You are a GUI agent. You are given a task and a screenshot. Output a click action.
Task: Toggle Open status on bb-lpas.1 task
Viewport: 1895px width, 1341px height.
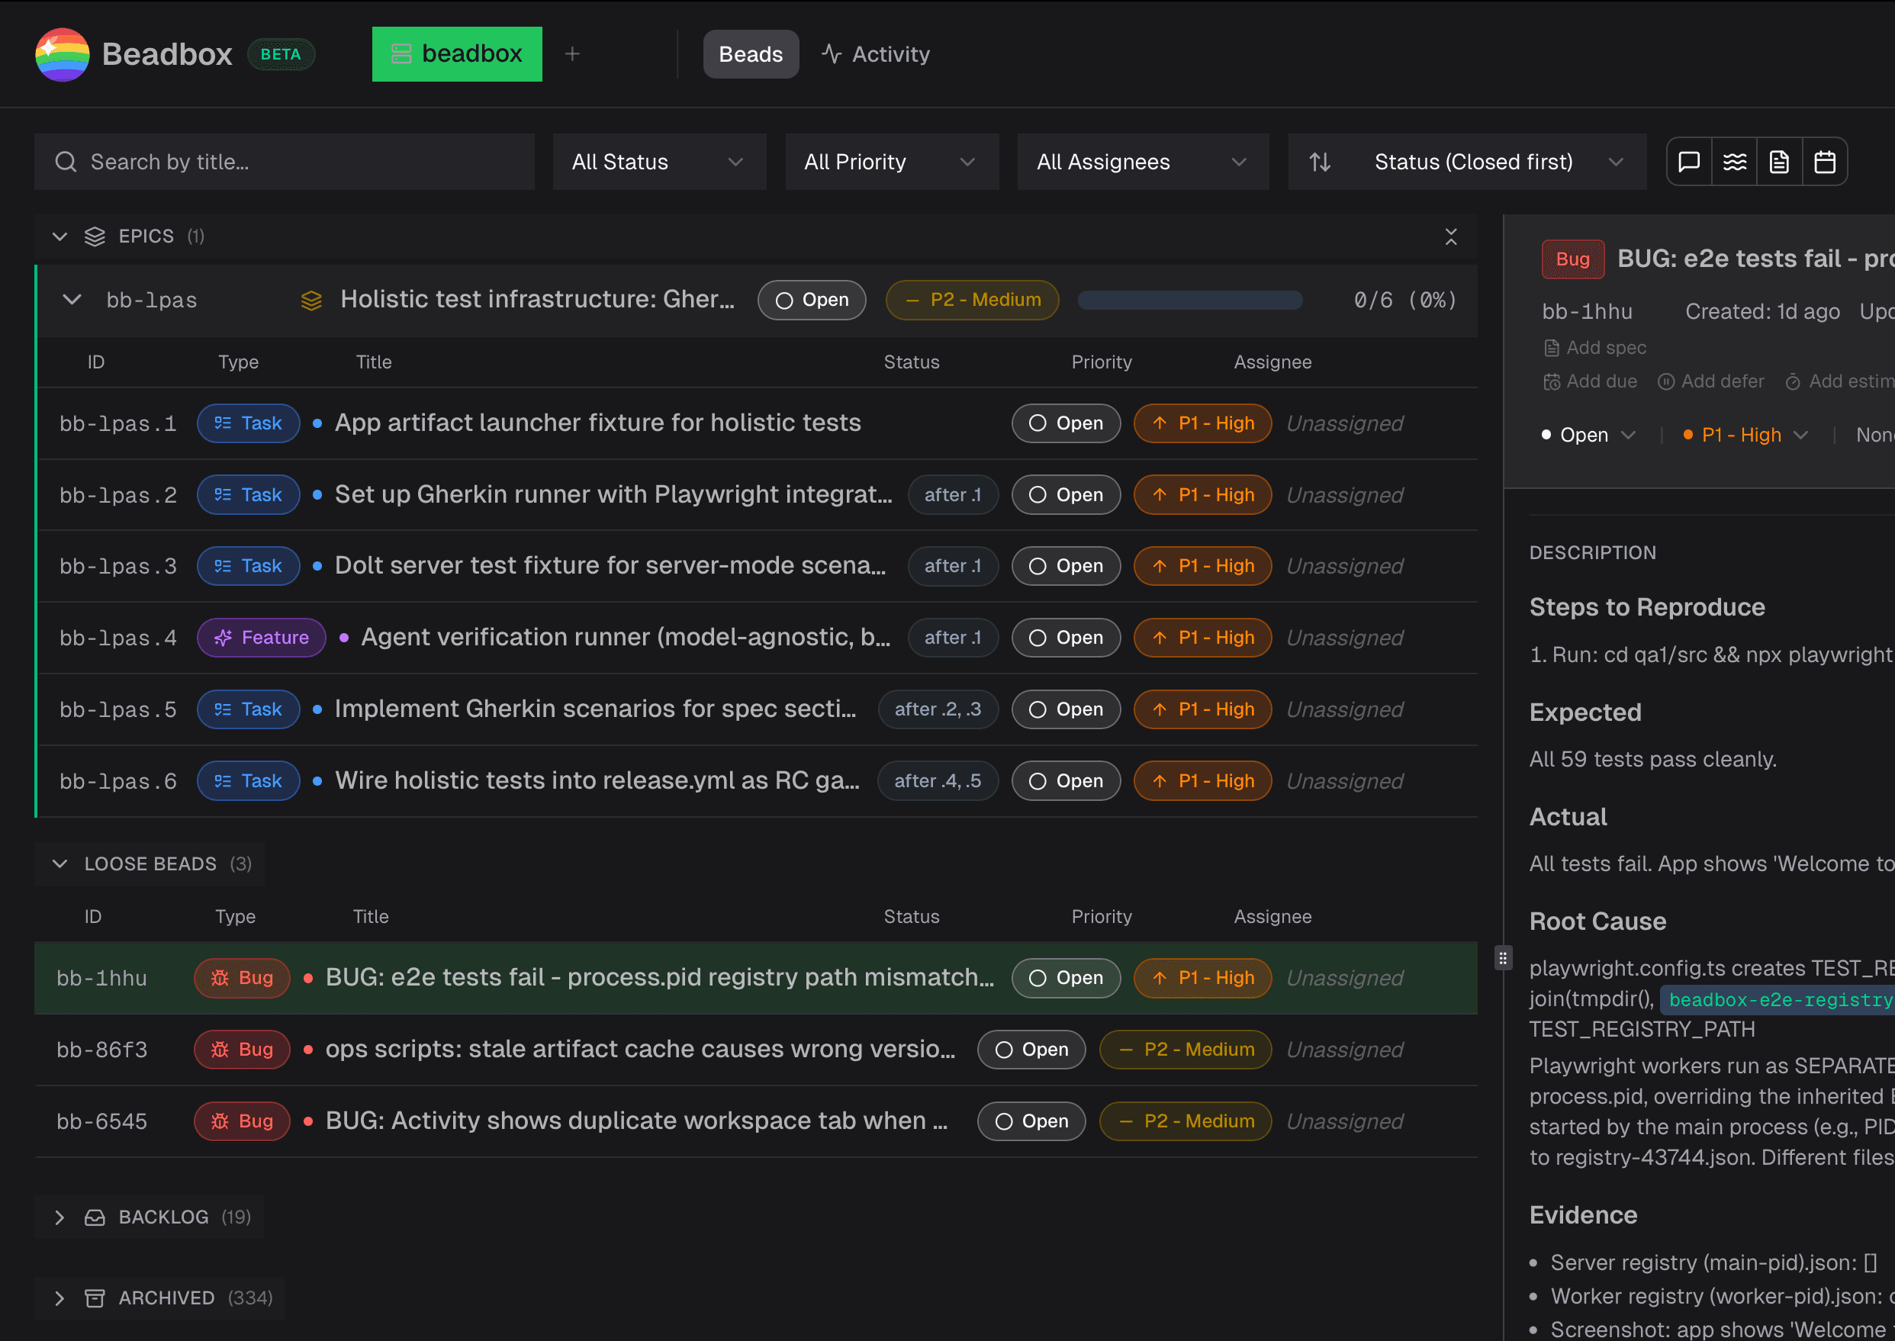(1066, 423)
